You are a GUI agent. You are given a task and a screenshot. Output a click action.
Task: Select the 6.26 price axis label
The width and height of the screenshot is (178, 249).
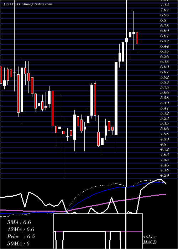[x=164, y=57]
